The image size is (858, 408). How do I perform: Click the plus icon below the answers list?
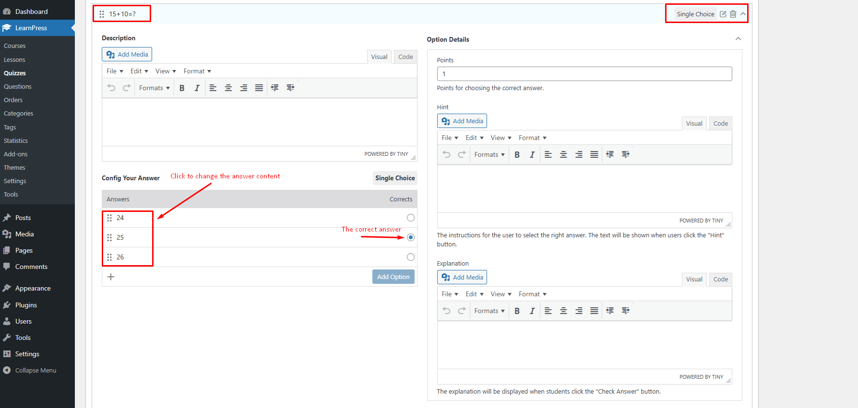pyautogui.click(x=111, y=277)
